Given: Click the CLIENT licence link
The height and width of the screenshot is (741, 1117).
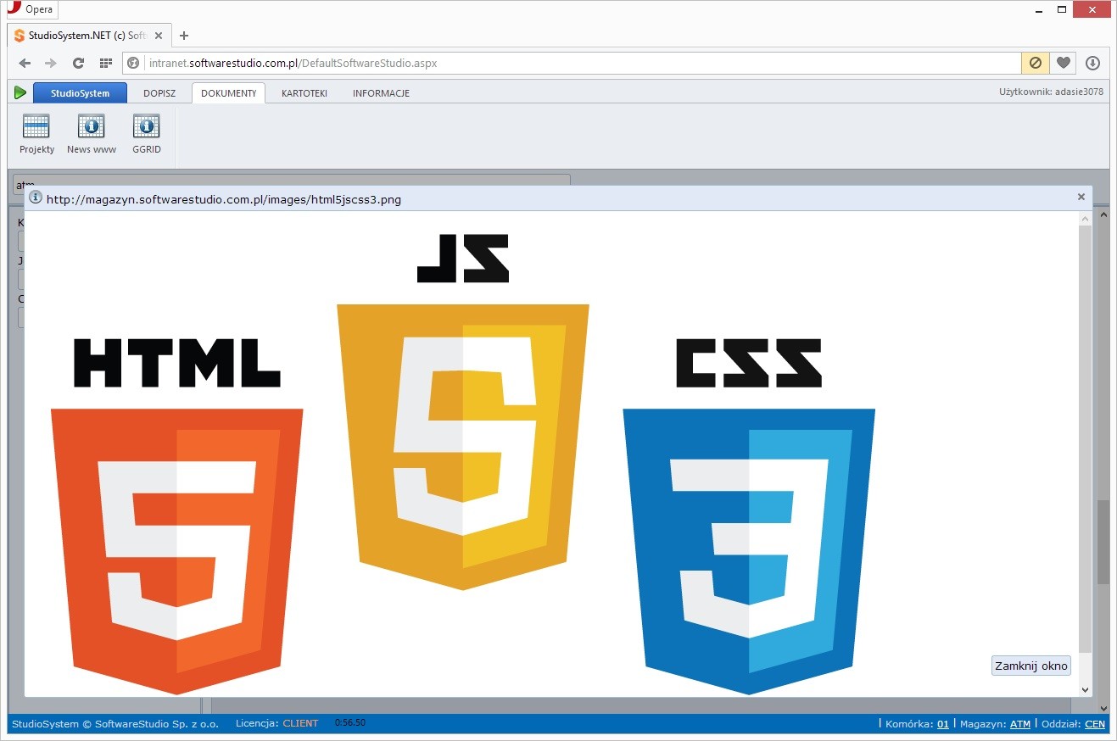Looking at the screenshot, I should pos(300,723).
